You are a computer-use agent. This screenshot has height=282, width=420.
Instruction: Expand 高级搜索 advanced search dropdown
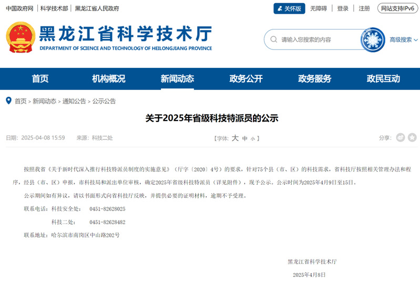coord(403,40)
